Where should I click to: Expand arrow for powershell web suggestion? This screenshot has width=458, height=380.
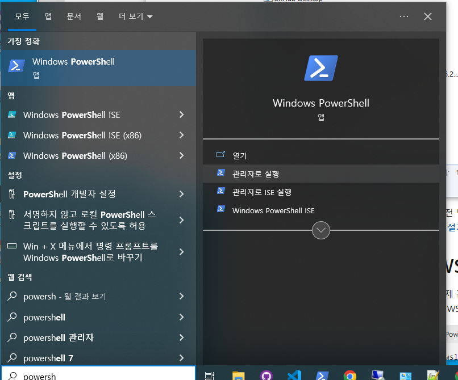(x=181, y=317)
